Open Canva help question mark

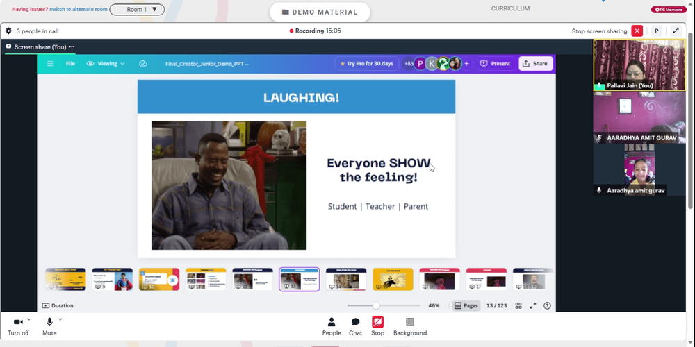pos(548,305)
